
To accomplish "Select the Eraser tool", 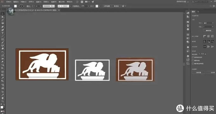I will 3,49.
